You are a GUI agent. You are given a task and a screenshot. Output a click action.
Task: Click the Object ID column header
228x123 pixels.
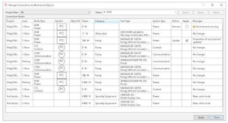pyautogui.click(x=75, y=21)
